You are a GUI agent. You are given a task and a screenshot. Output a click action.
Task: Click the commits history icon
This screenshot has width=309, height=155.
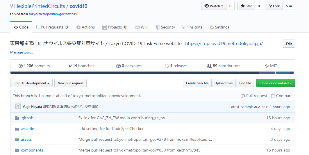coord(20,66)
